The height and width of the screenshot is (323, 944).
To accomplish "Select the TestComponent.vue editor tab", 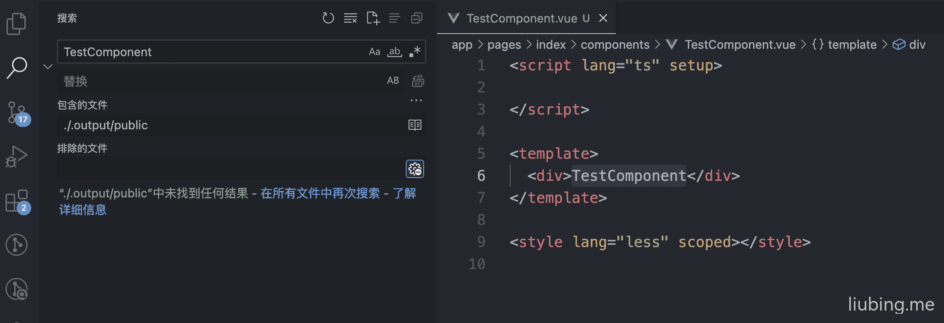I will 526,18.
